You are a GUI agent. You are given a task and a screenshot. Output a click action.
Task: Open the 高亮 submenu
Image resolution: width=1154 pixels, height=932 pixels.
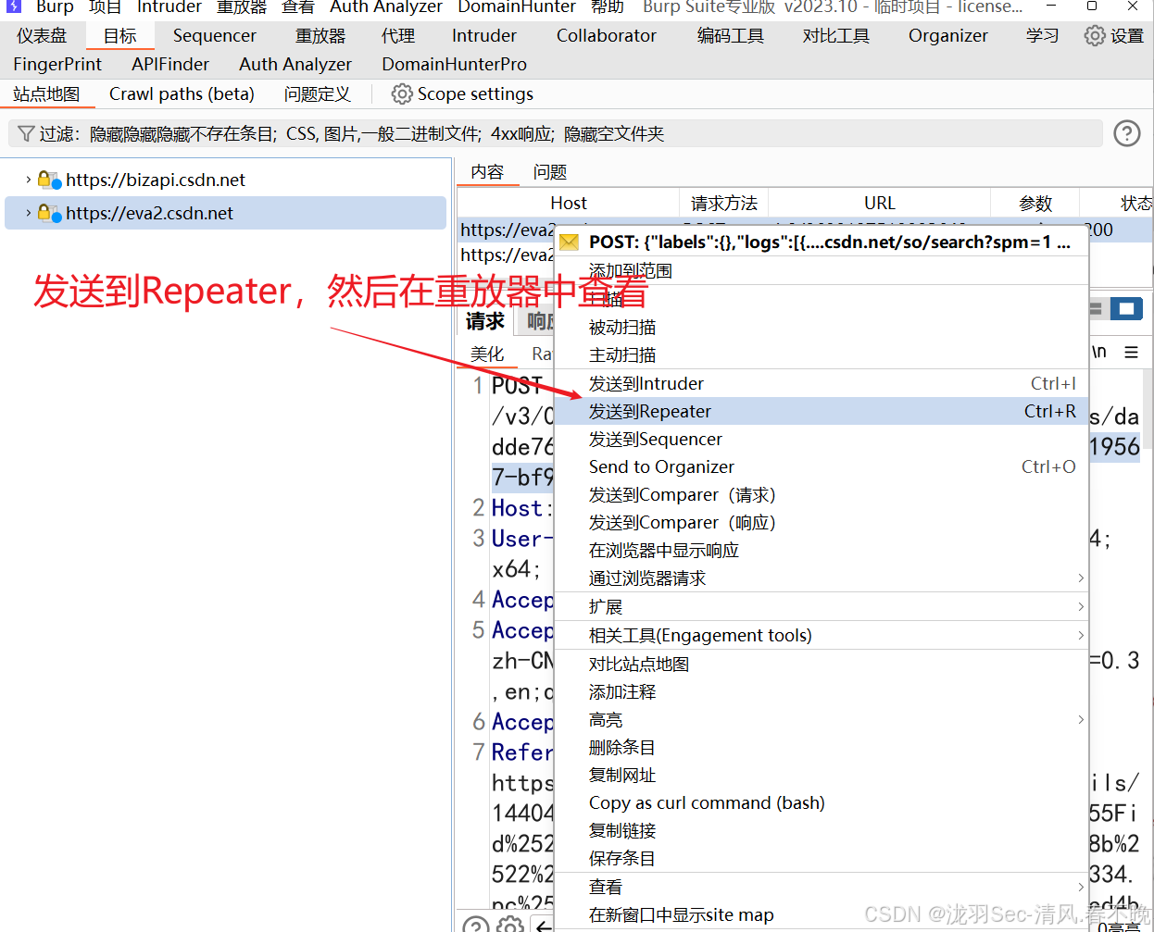coord(821,719)
